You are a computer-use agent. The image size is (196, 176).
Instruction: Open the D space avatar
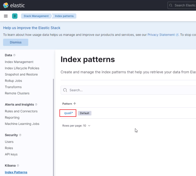coord(15,16)
